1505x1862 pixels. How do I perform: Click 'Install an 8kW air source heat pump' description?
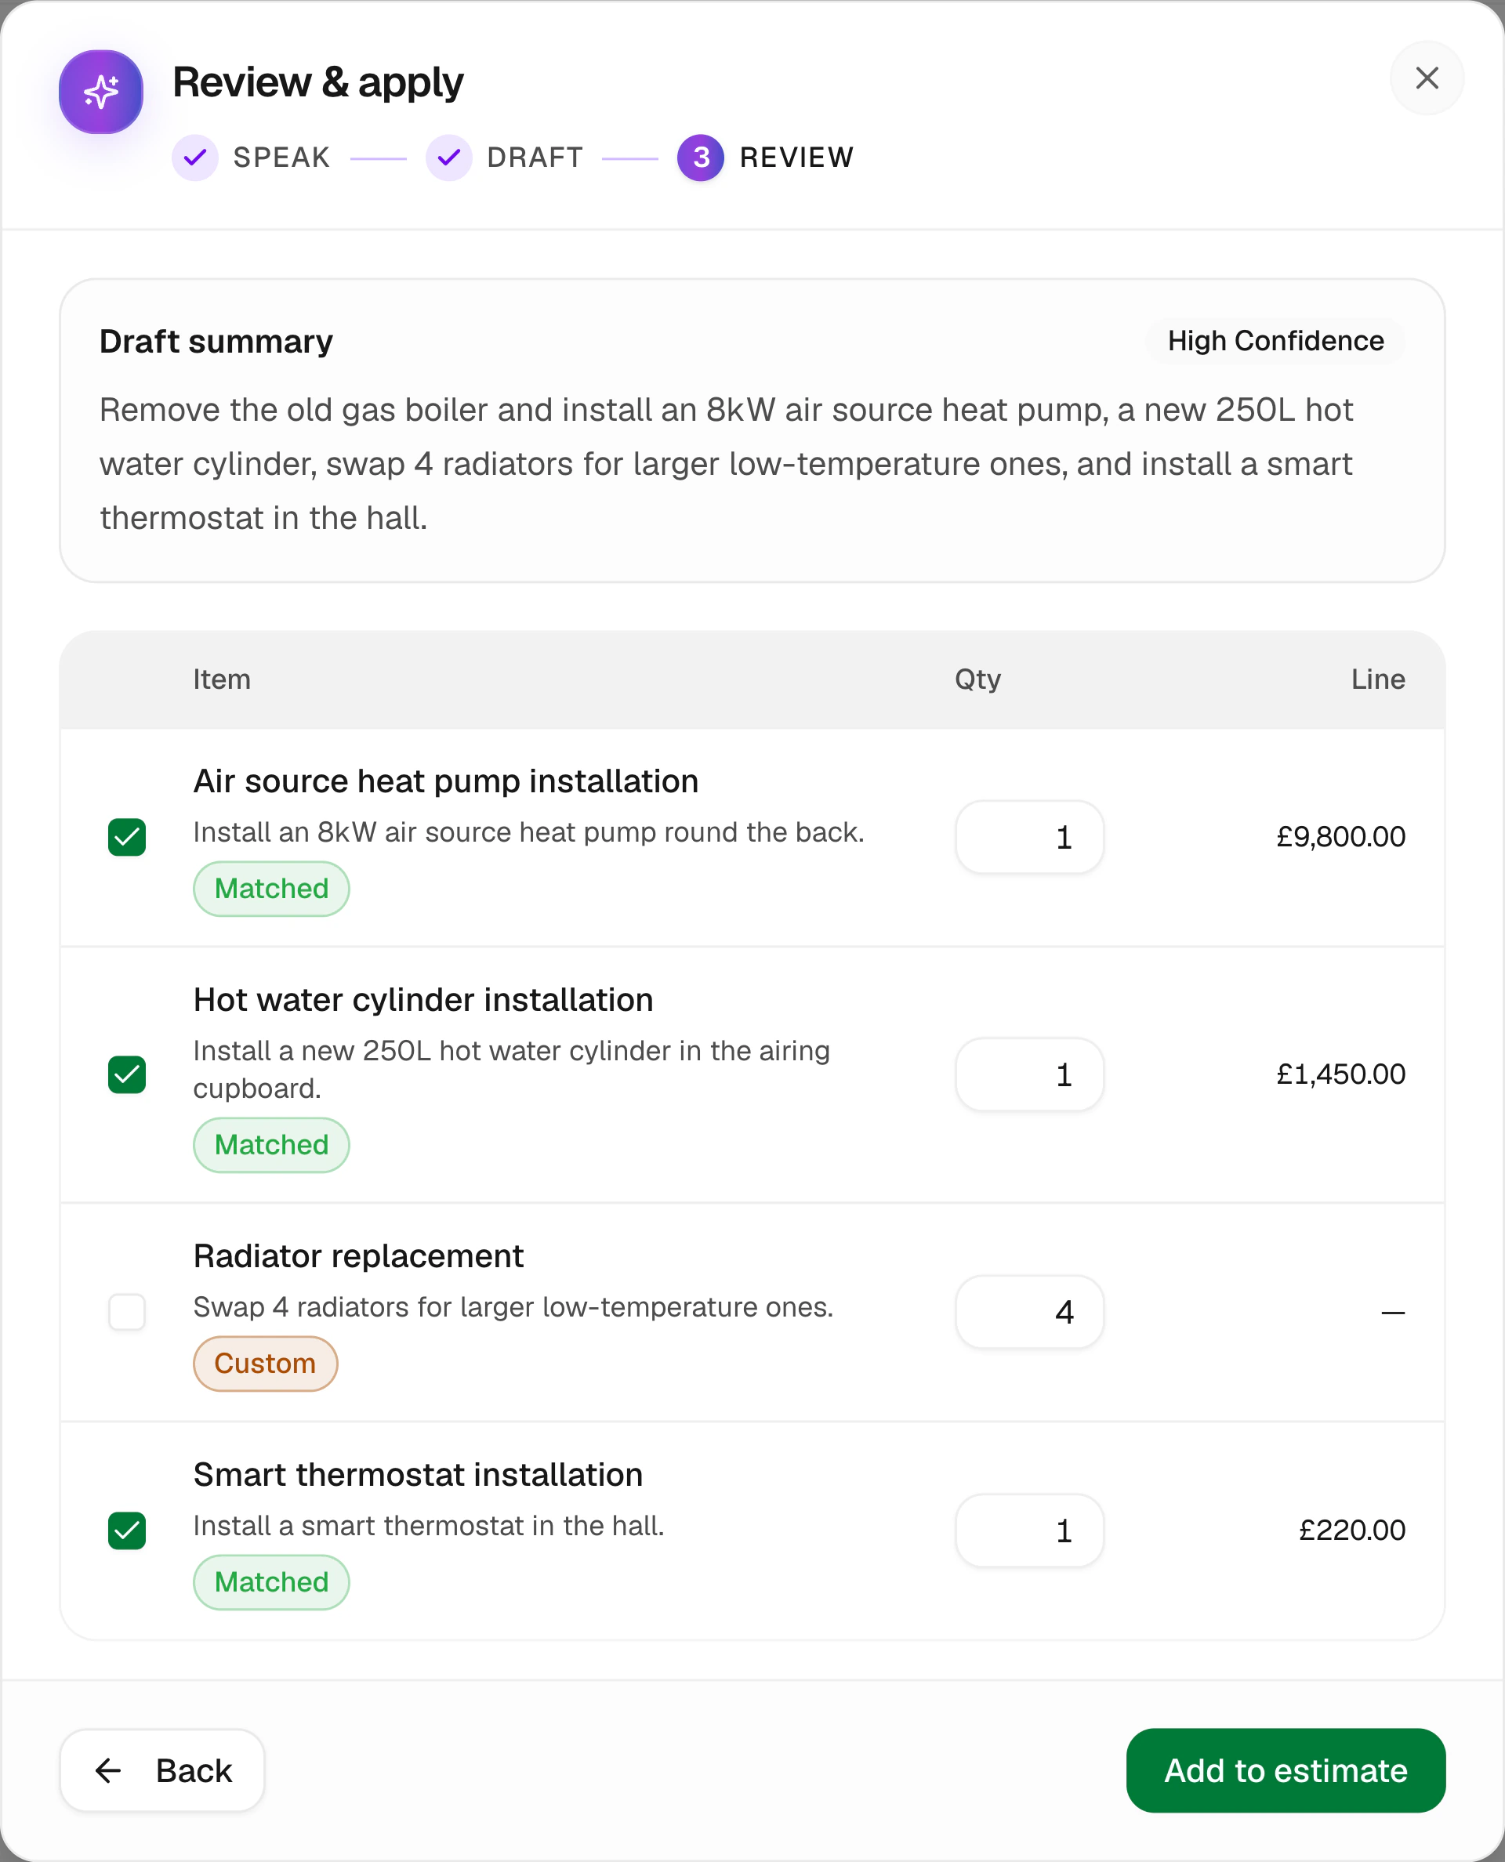529,832
